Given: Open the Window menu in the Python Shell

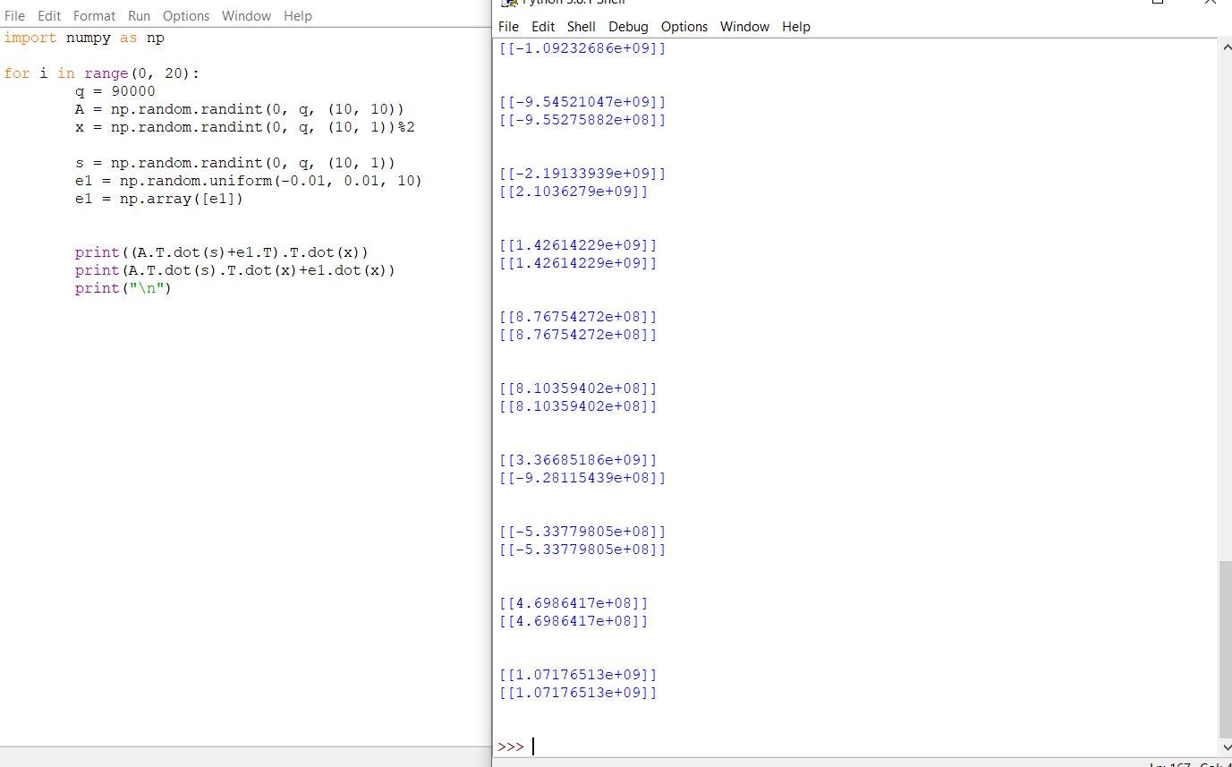Looking at the screenshot, I should point(743,26).
